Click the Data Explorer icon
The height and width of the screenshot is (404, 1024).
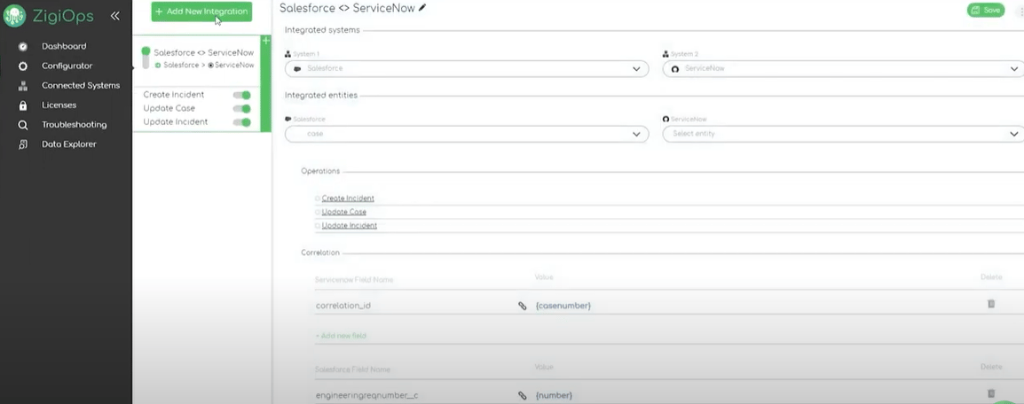pos(23,144)
